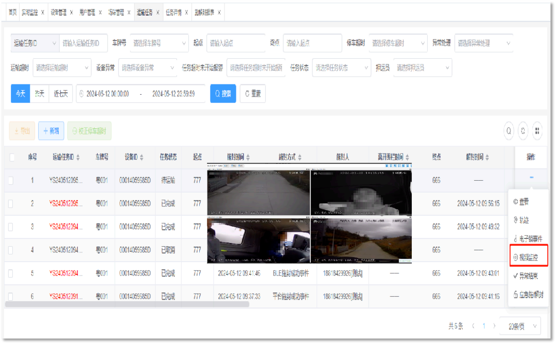The width and height of the screenshot is (556, 344).
Task: Switch to the 用户管理 tab
Action: click(87, 12)
